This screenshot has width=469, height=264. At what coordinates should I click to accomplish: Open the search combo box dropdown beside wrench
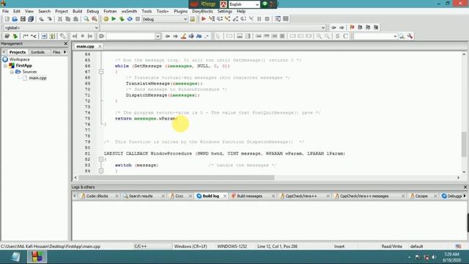[395, 36]
